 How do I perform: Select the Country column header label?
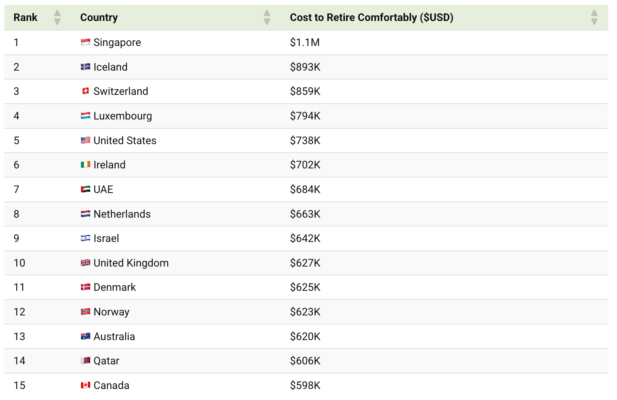[99, 17]
